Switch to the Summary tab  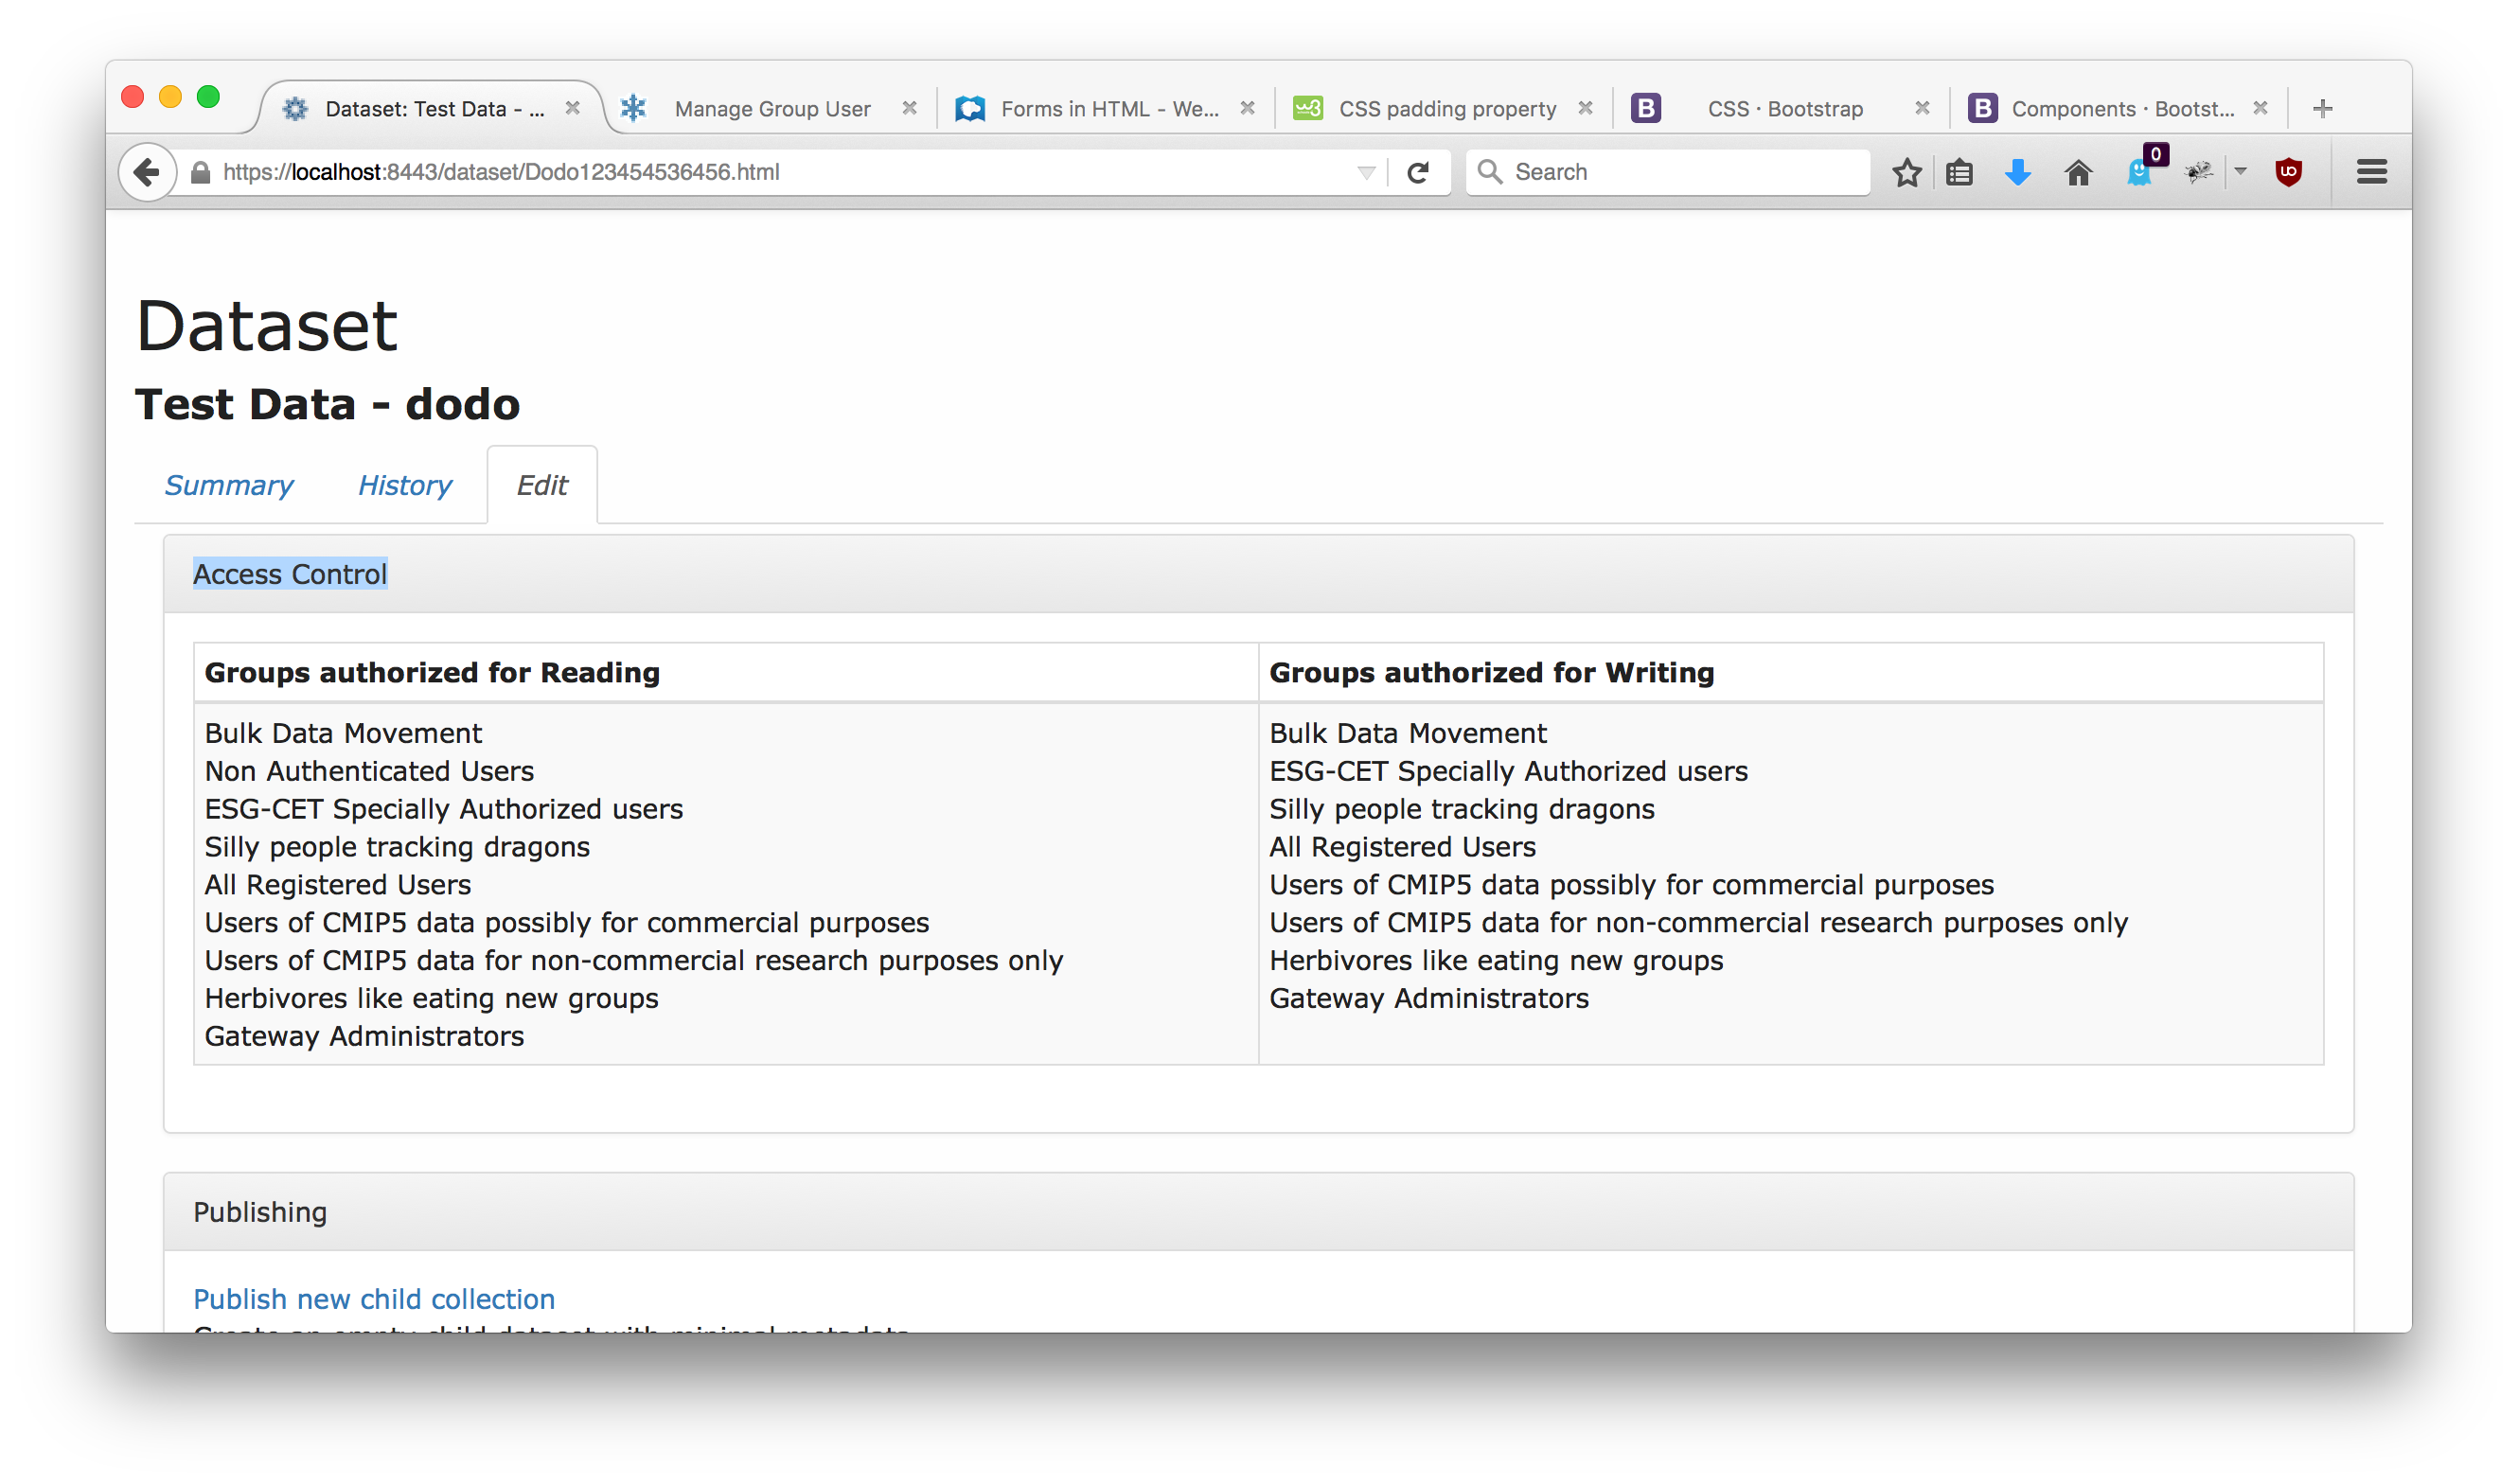[228, 485]
